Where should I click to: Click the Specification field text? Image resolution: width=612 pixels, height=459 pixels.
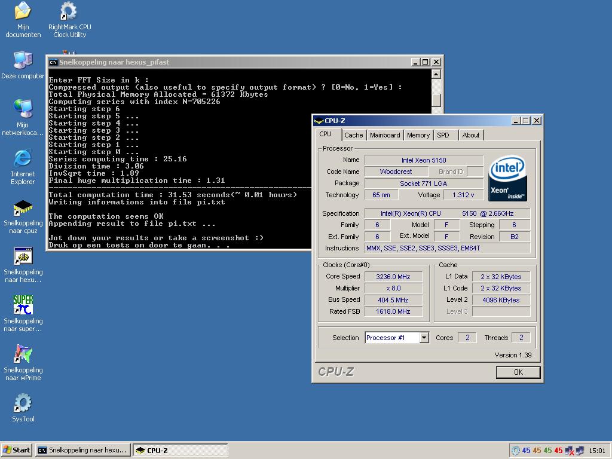[x=447, y=213]
